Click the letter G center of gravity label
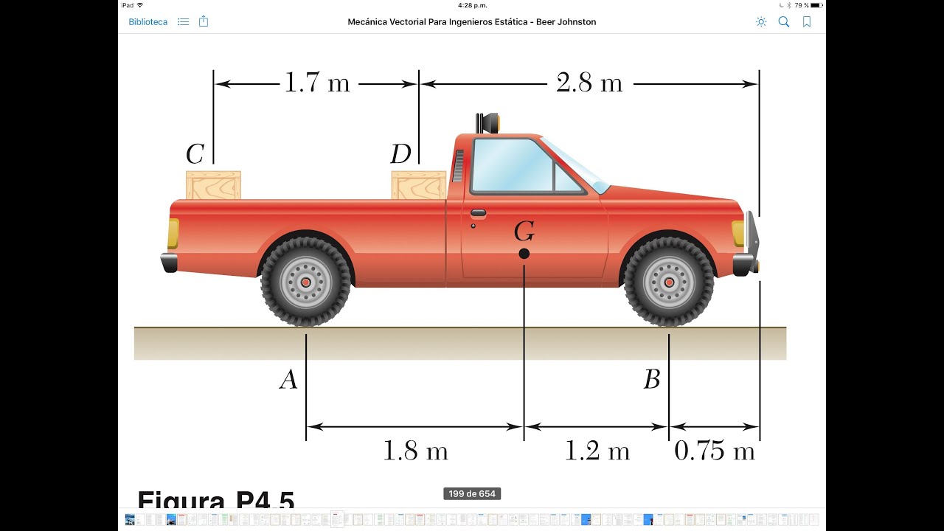Viewport: 944px width, 531px height. [x=524, y=232]
